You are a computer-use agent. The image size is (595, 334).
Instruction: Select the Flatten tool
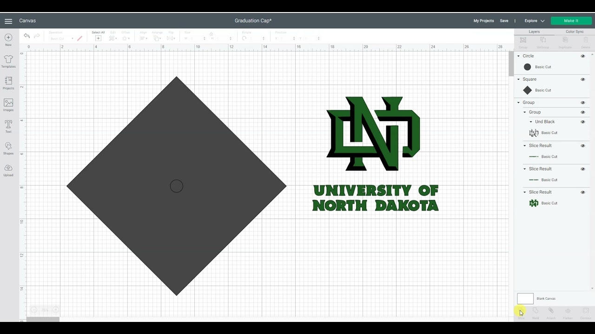tap(568, 312)
